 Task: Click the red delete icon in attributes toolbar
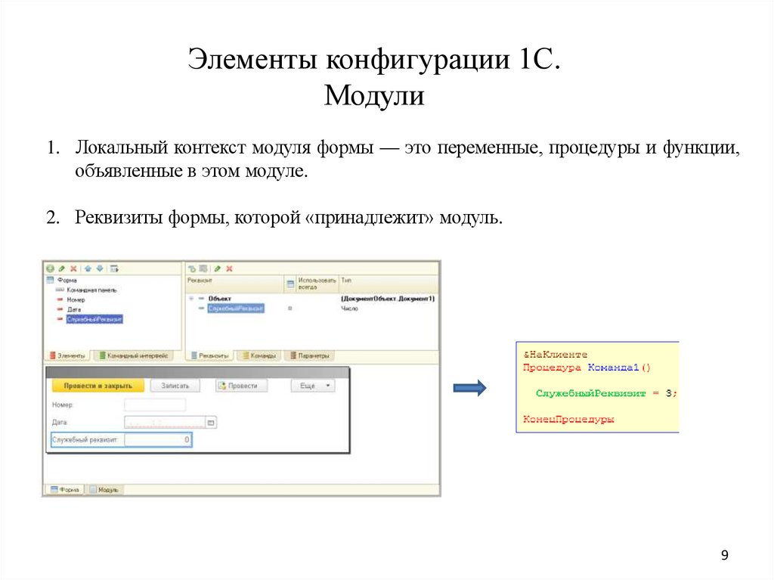(x=229, y=268)
